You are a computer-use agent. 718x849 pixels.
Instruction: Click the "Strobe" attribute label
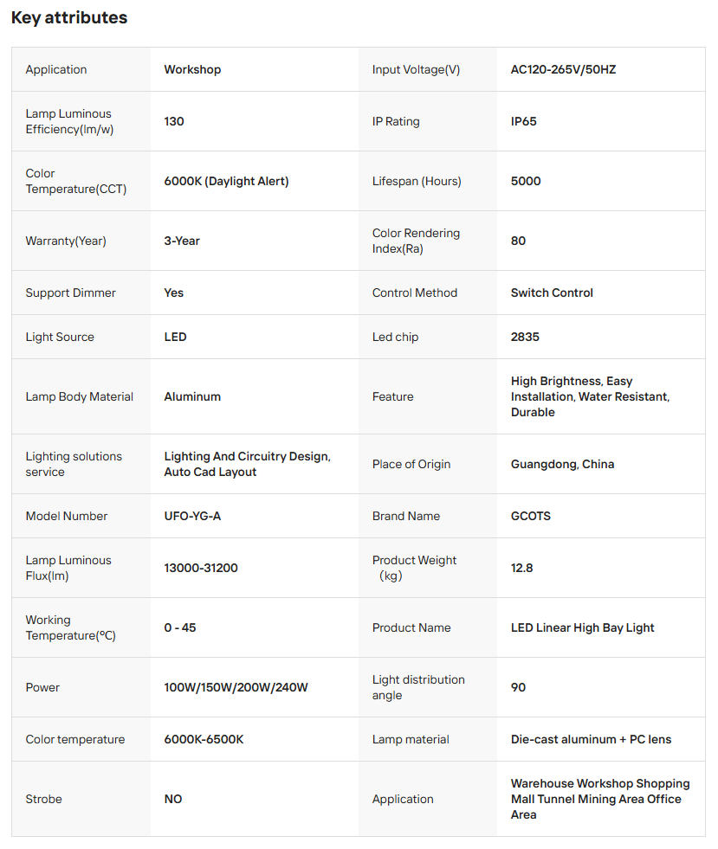[43, 799]
